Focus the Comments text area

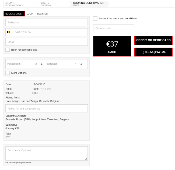click(x=47, y=154)
